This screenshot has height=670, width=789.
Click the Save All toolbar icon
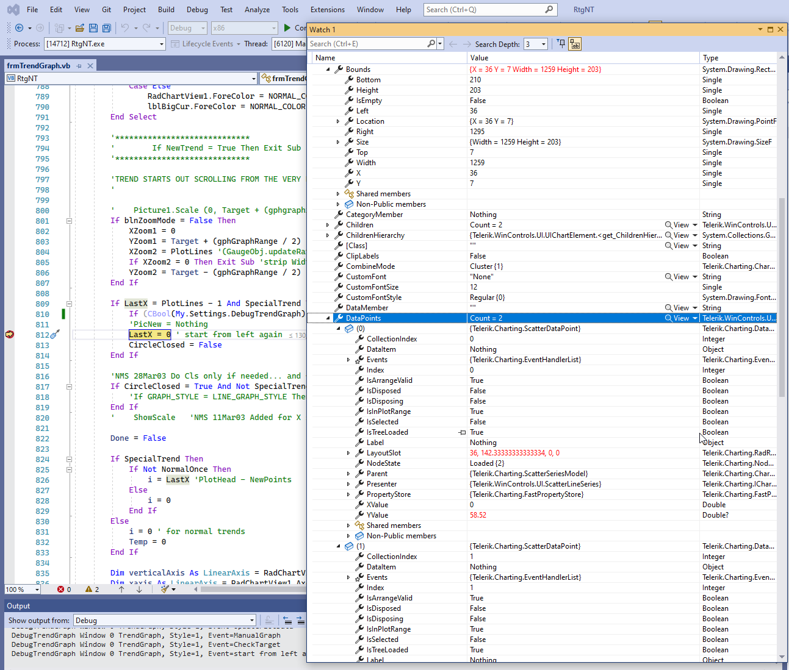107,28
